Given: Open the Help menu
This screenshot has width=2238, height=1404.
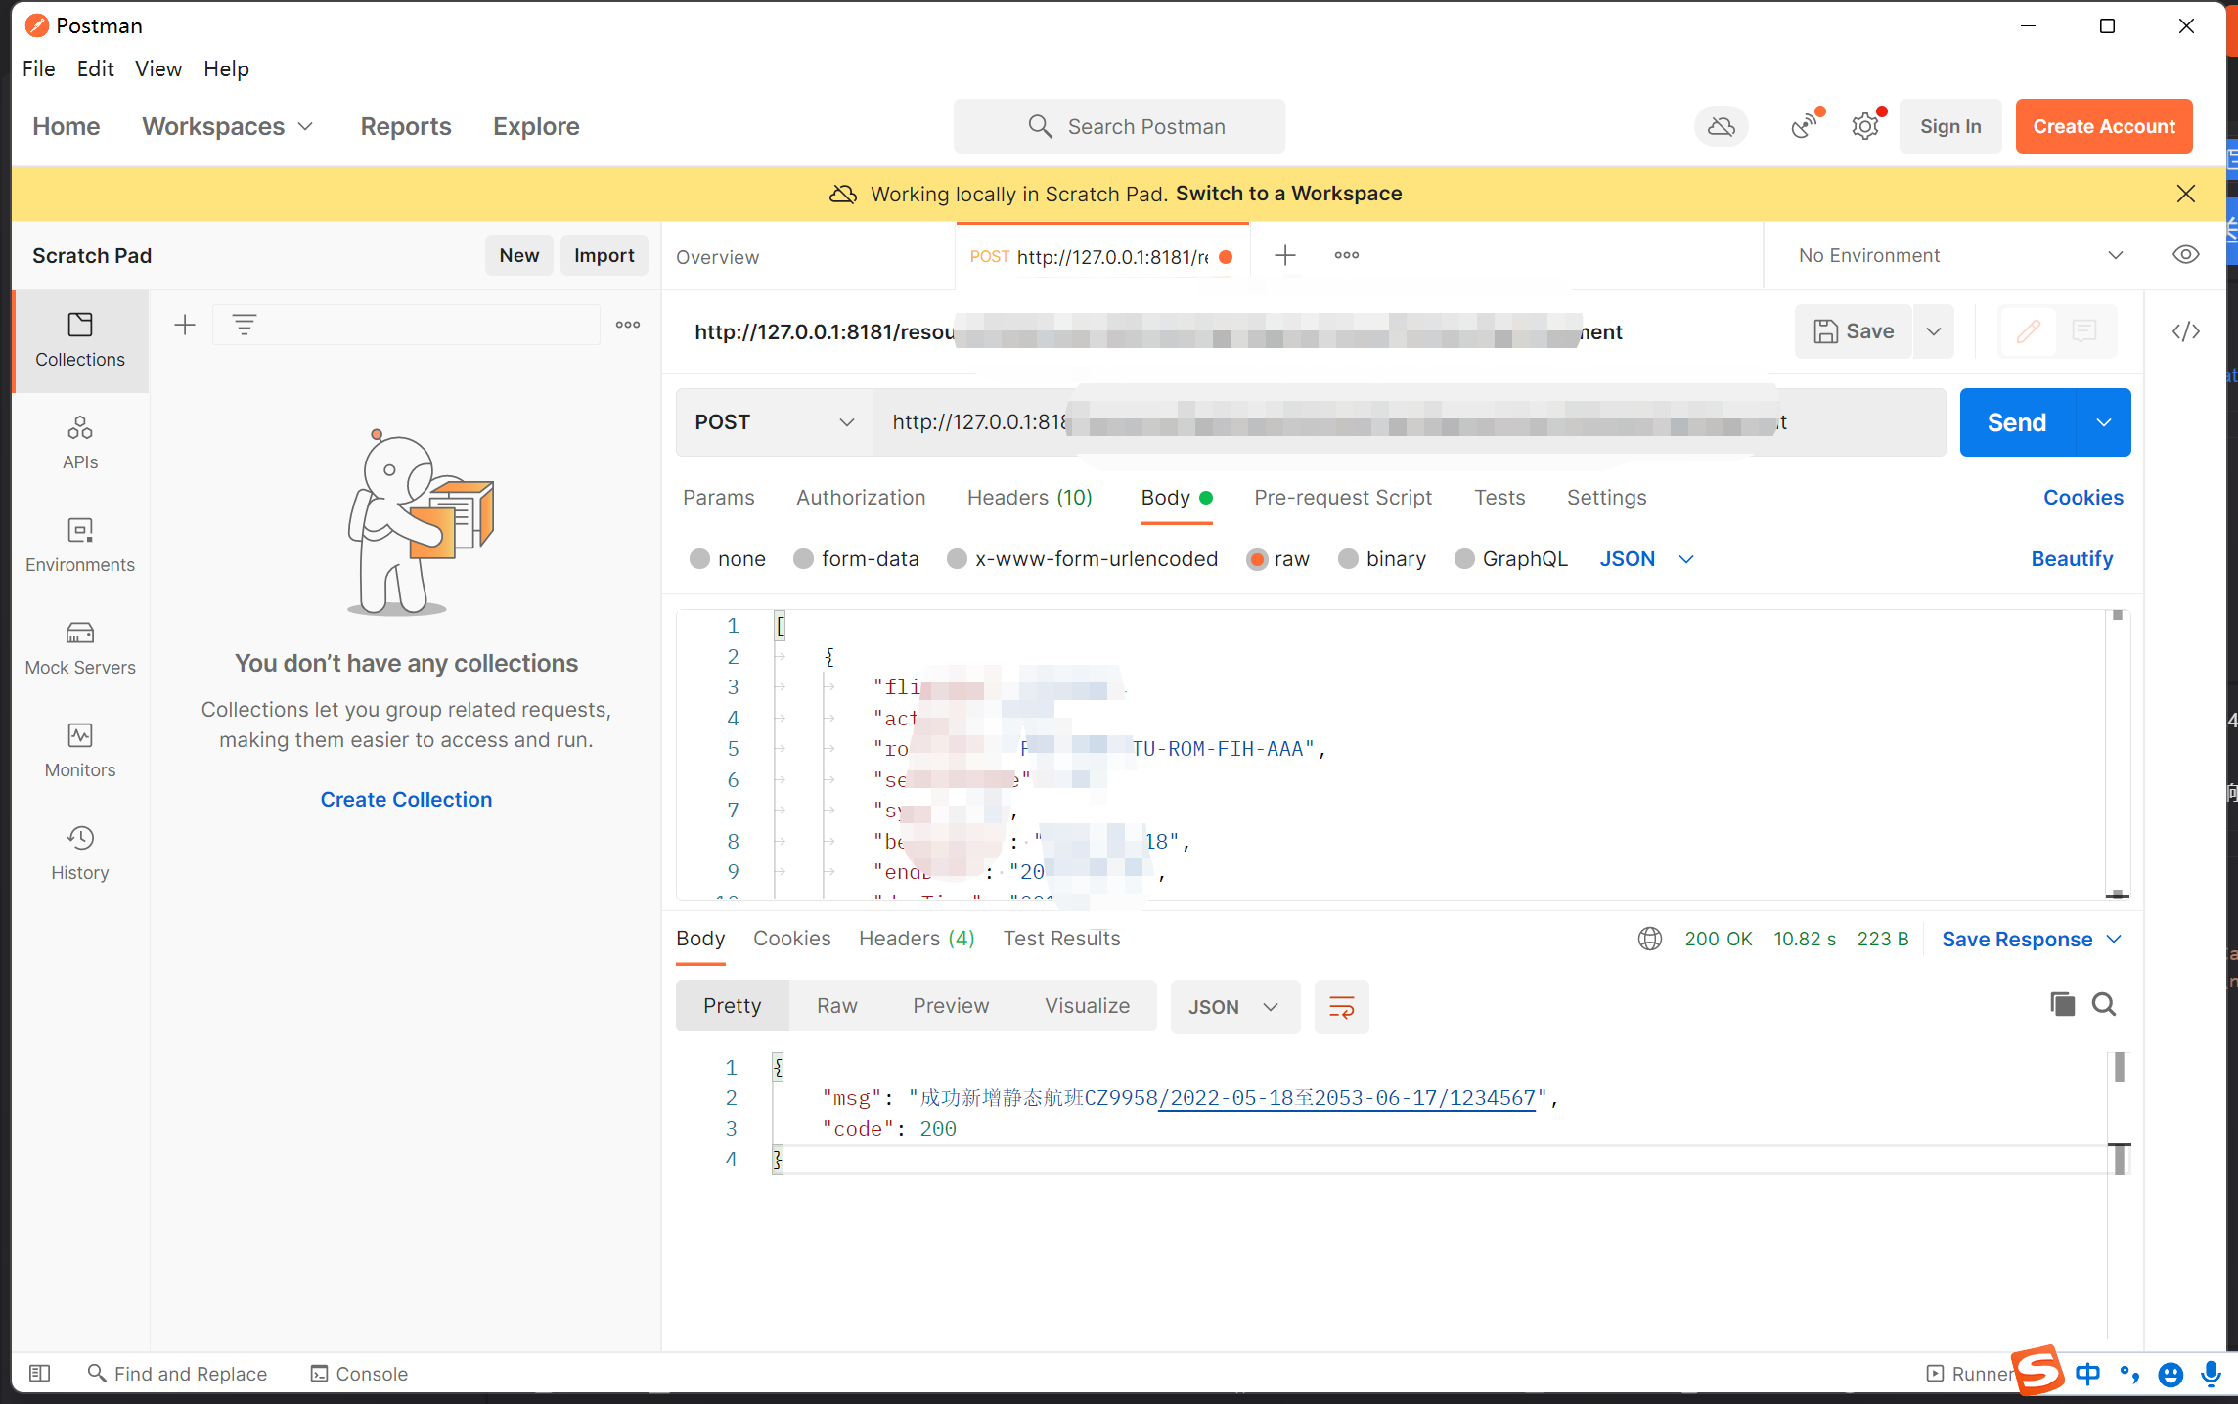Looking at the screenshot, I should point(226,68).
